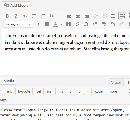This screenshot has width=130, height=120.
Task: Redo the last change
Action: click(122, 24)
